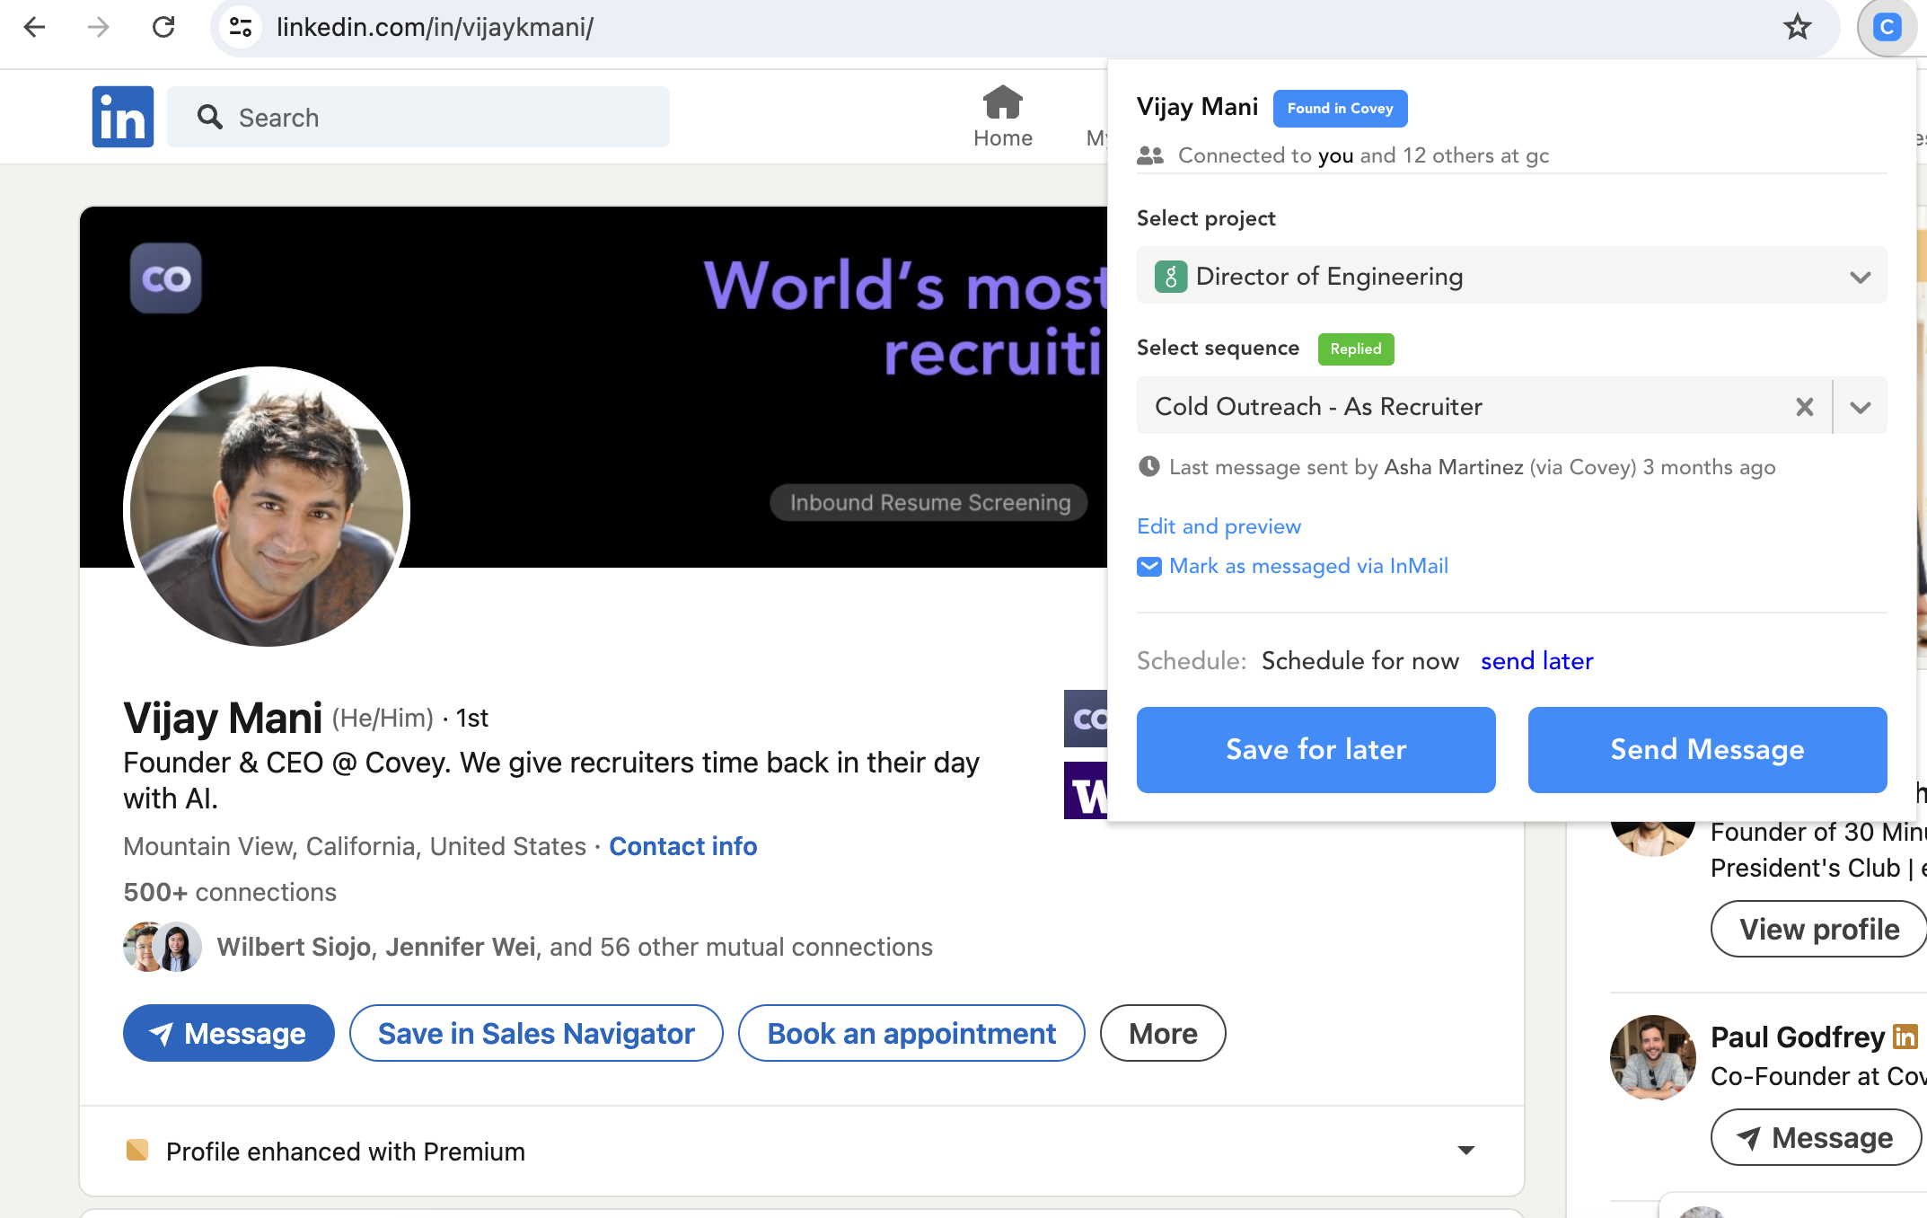Open site information icon in address bar

click(x=240, y=28)
